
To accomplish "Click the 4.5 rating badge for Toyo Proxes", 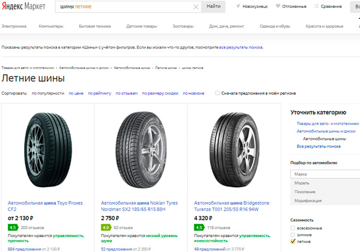I will click(13, 228).
